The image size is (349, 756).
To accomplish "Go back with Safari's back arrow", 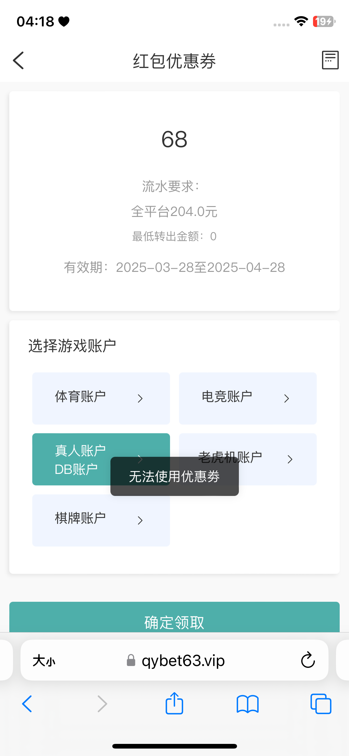I will click(27, 704).
